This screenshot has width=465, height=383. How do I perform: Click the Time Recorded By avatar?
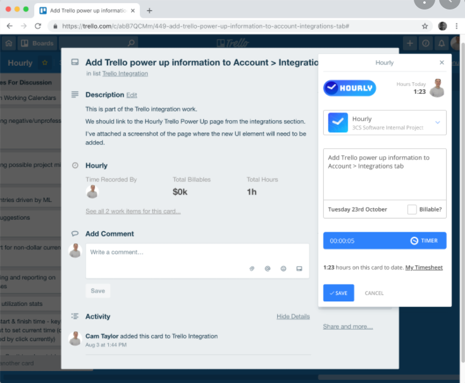click(92, 192)
